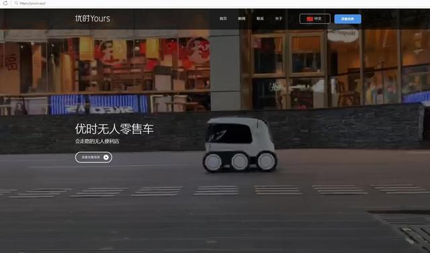Reload the page with the refresh icon
This screenshot has height=253, width=430.
click(x=5, y=3)
